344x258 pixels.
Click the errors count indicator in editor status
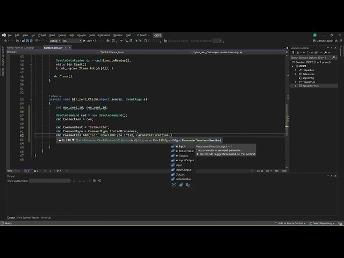coord(27,171)
